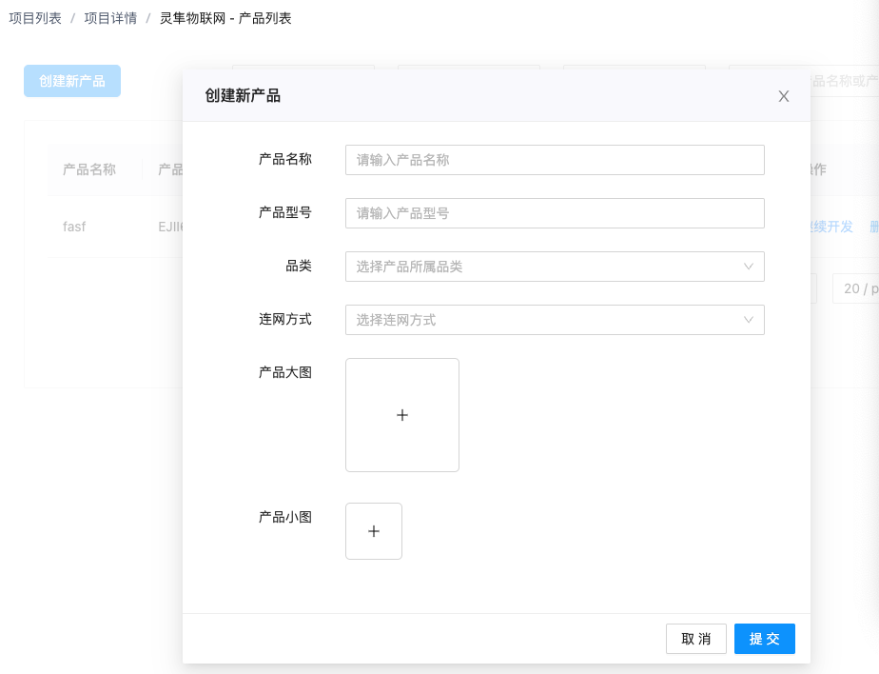Click the 创建新产品 button behind the dialog
This screenshot has height=674, width=879.
(x=71, y=81)
